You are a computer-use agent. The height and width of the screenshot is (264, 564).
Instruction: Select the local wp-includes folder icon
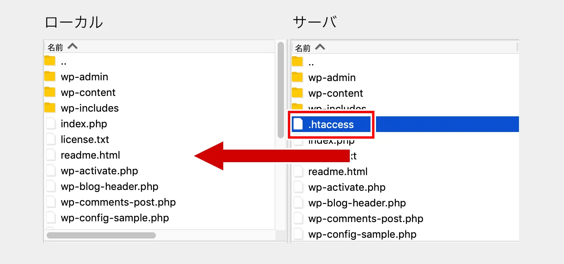50,108
